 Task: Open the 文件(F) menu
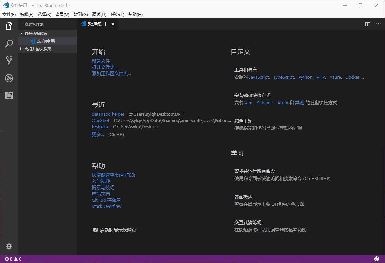9,14
